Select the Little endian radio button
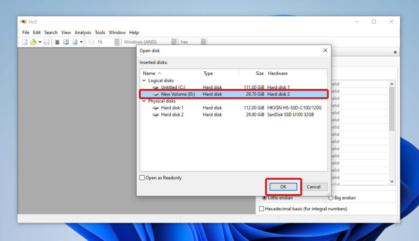The width and height of the screenshot is (419, 241). [264, 198]
